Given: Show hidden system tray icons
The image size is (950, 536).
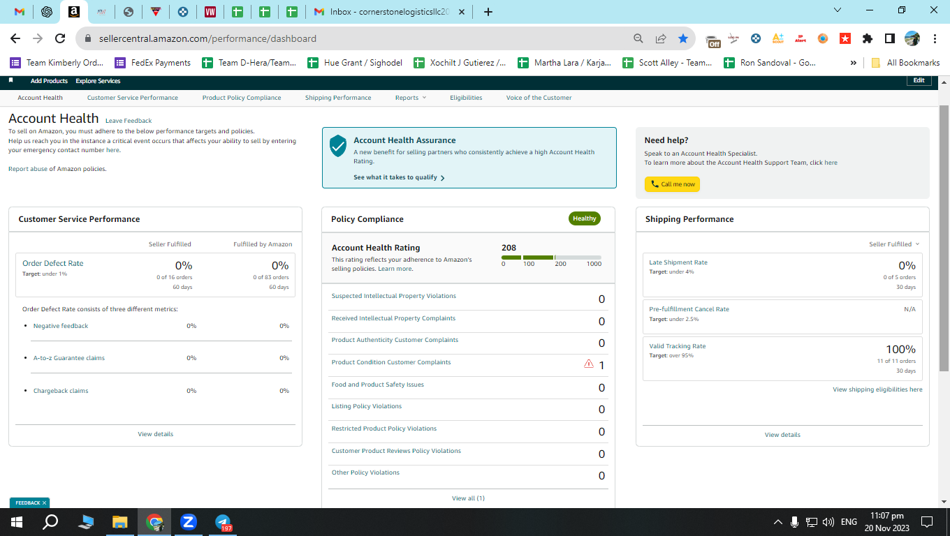Looking at the screenshot, I should click(778, 522).
